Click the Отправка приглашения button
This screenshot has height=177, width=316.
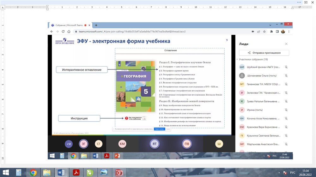pyautogui.click(x=264, y=53)
